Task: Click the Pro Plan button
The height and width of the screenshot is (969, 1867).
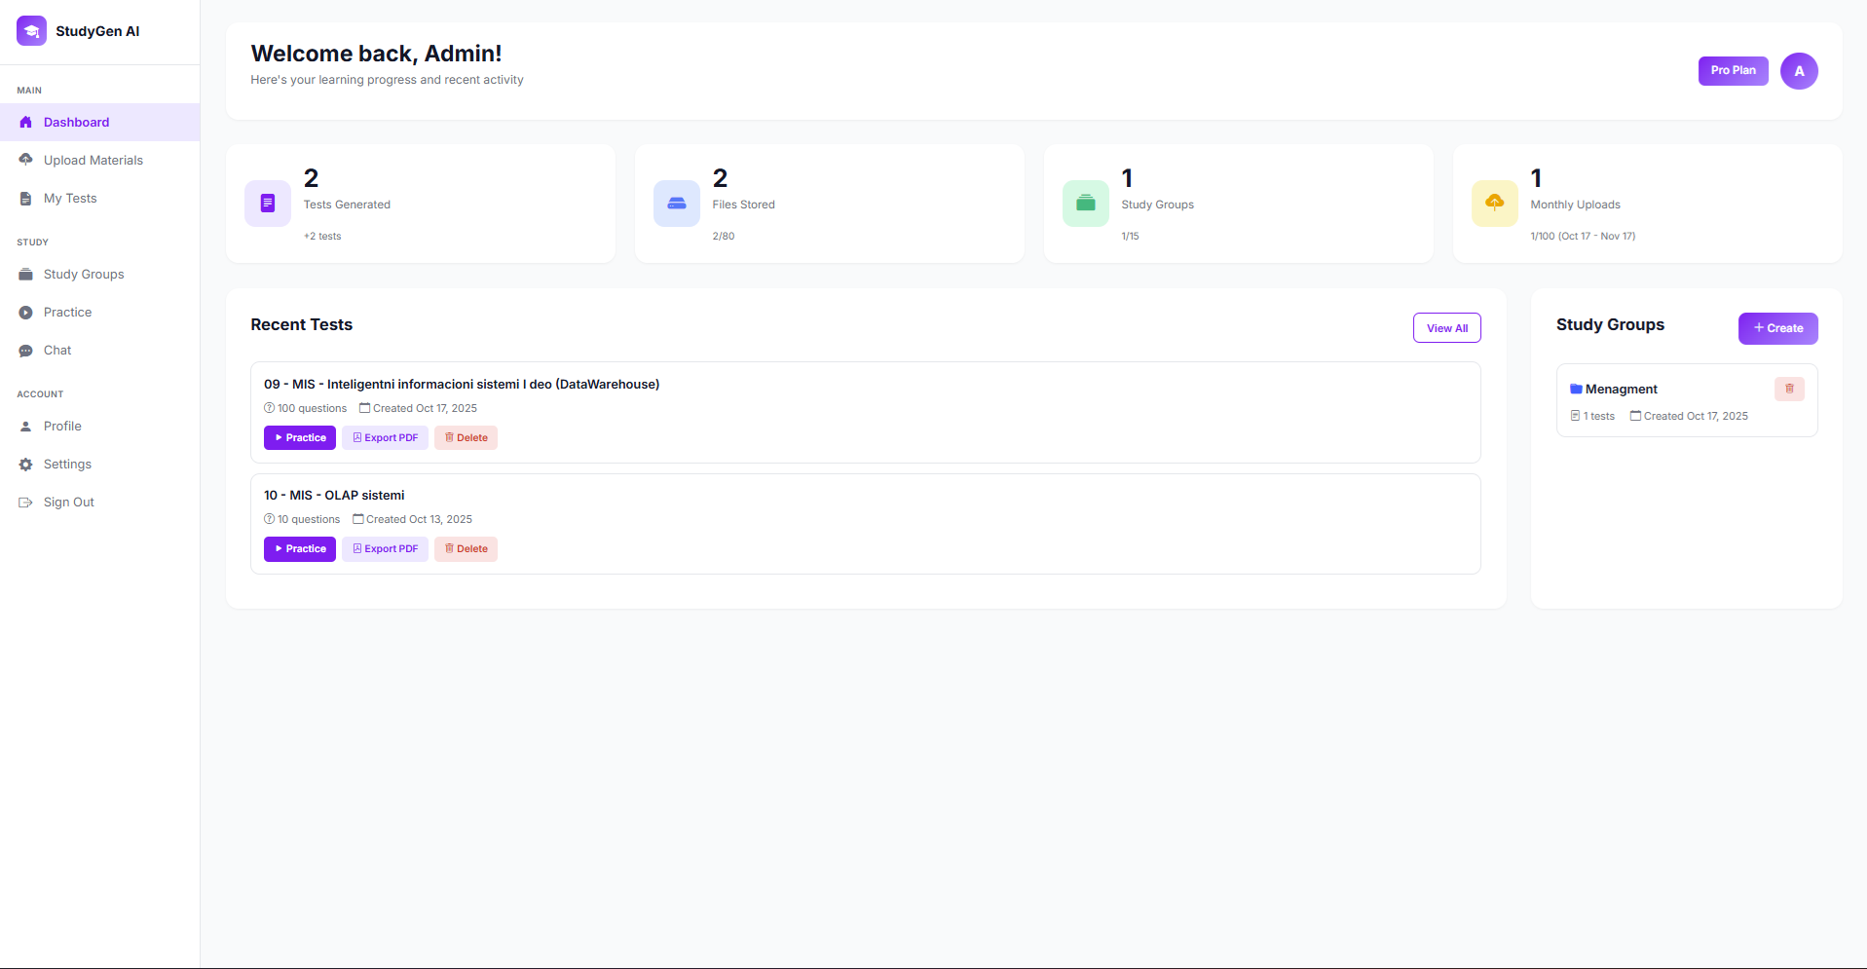Action: pyautogui.click(x=1733, y=70)
